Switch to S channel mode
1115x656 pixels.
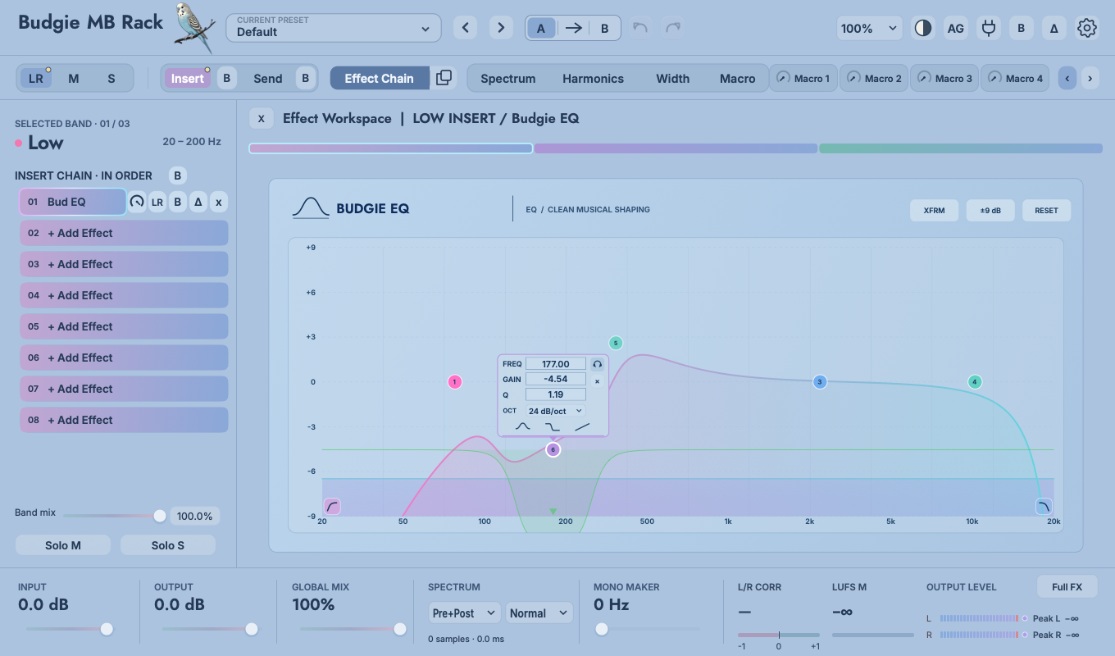click(111, 78)
